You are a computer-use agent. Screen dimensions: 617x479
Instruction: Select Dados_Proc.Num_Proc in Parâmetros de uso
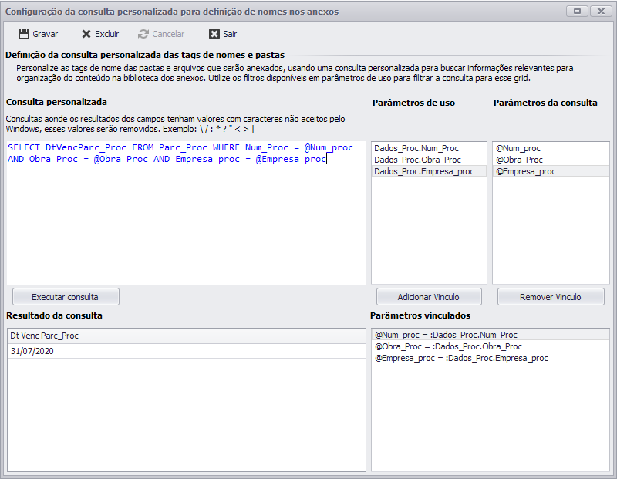tap(416, 148)
